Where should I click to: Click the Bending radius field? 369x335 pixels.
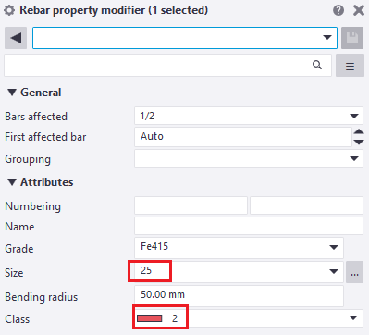239,296
